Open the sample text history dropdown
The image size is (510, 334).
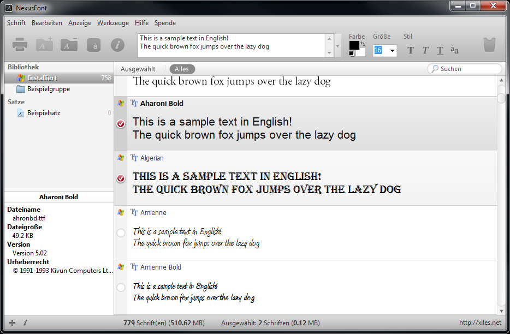pos(337,46)
